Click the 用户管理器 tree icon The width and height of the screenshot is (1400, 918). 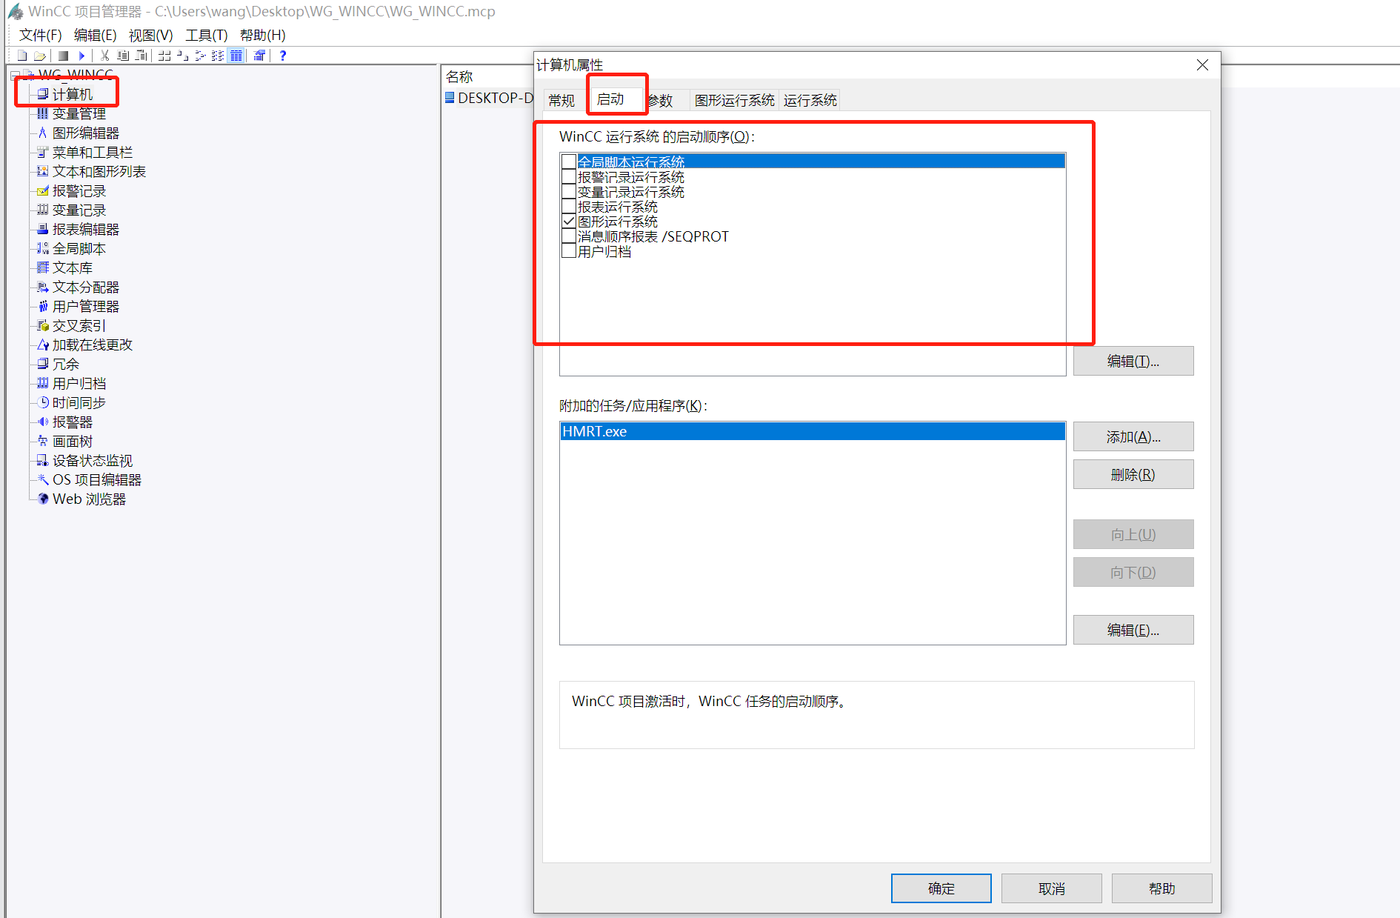(43, 306)
